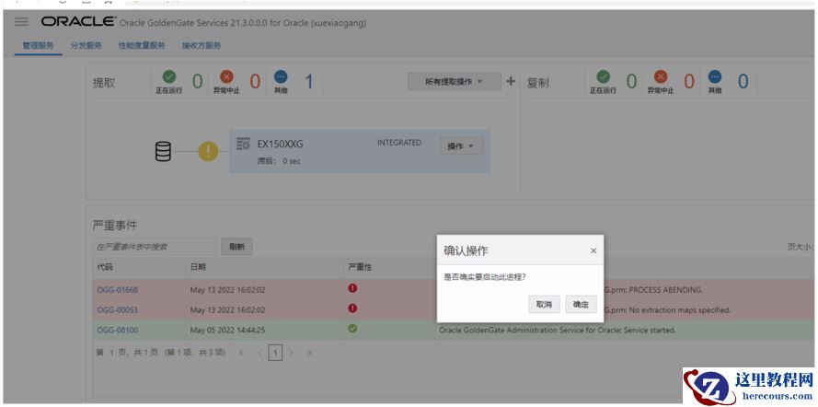Go to the first page of events
Image resolution: width=818 pixels, height=407 pixels.
coord(242,354)
